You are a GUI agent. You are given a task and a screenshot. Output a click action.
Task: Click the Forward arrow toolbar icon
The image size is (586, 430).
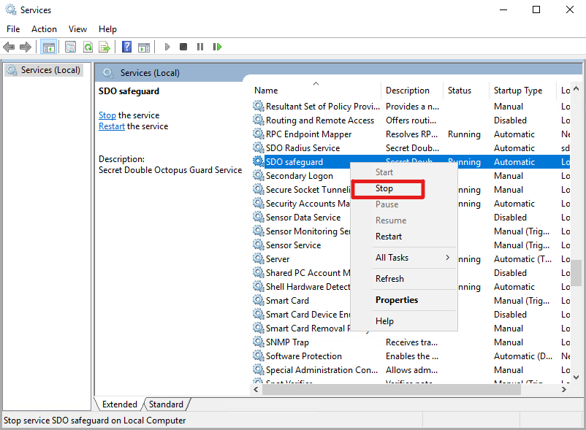[26, 47]
